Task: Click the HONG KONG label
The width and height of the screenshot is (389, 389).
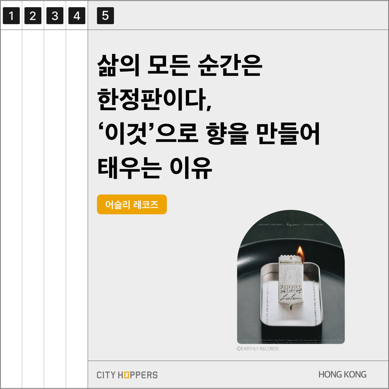Action: (342, 374)
